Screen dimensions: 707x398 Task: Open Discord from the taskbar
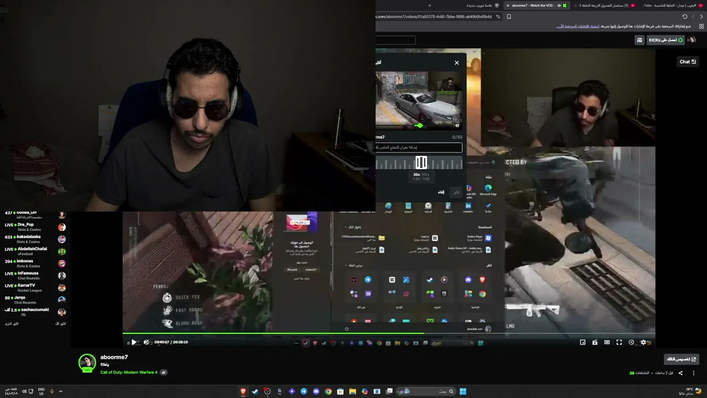coord(316,391)
